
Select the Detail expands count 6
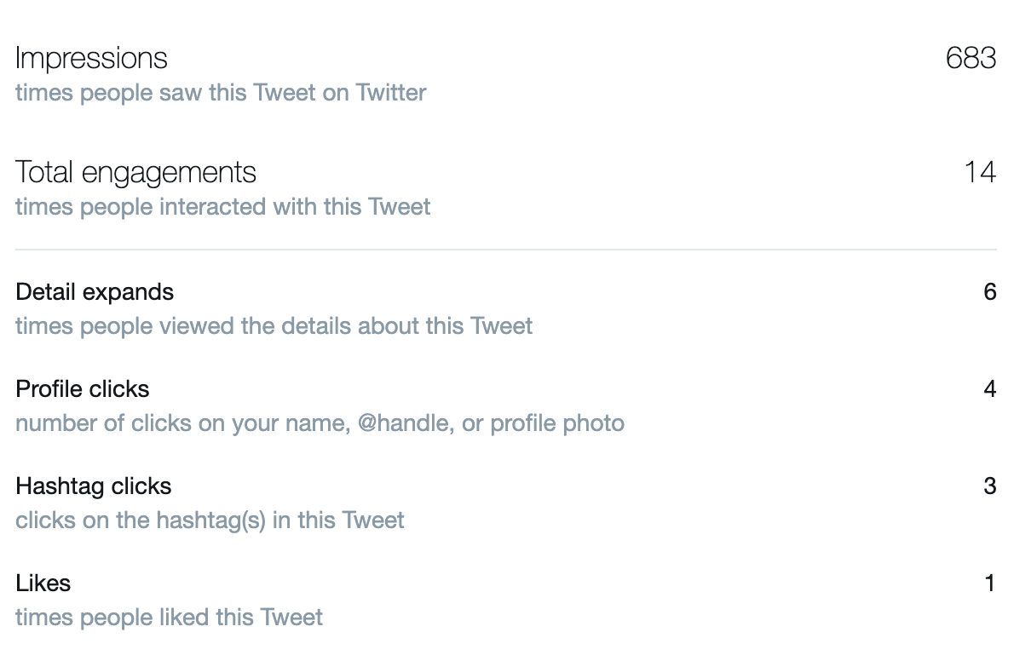[x=989, y=292]
